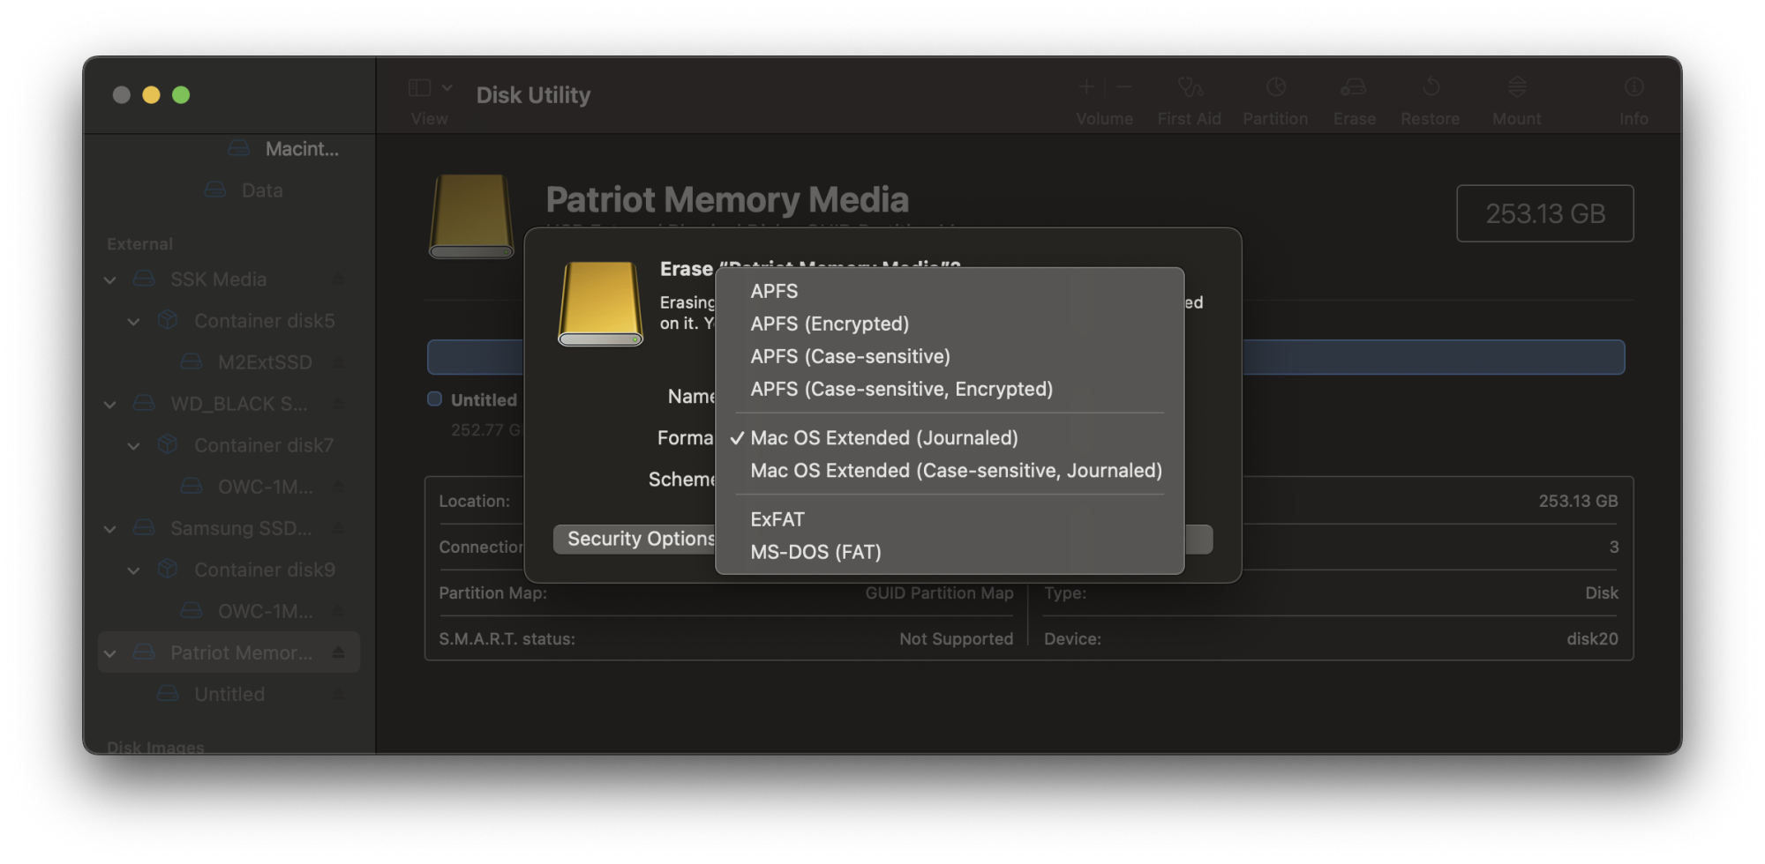The image size is (1765, 864).
Task: Choose Mac OS Extended (Case-sensitive, Journaled)
Action: pyautogui.click(x=956, y=471)
